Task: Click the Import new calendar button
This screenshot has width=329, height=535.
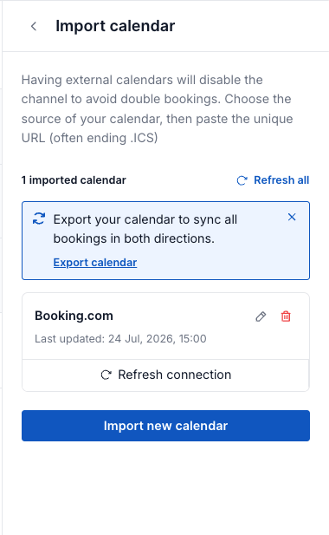Action: pyautogui.click(x=165, y=426)
